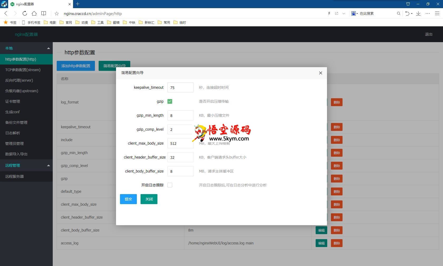
Task: Open a new tab with the plus icon
Action: pos(78,4)
